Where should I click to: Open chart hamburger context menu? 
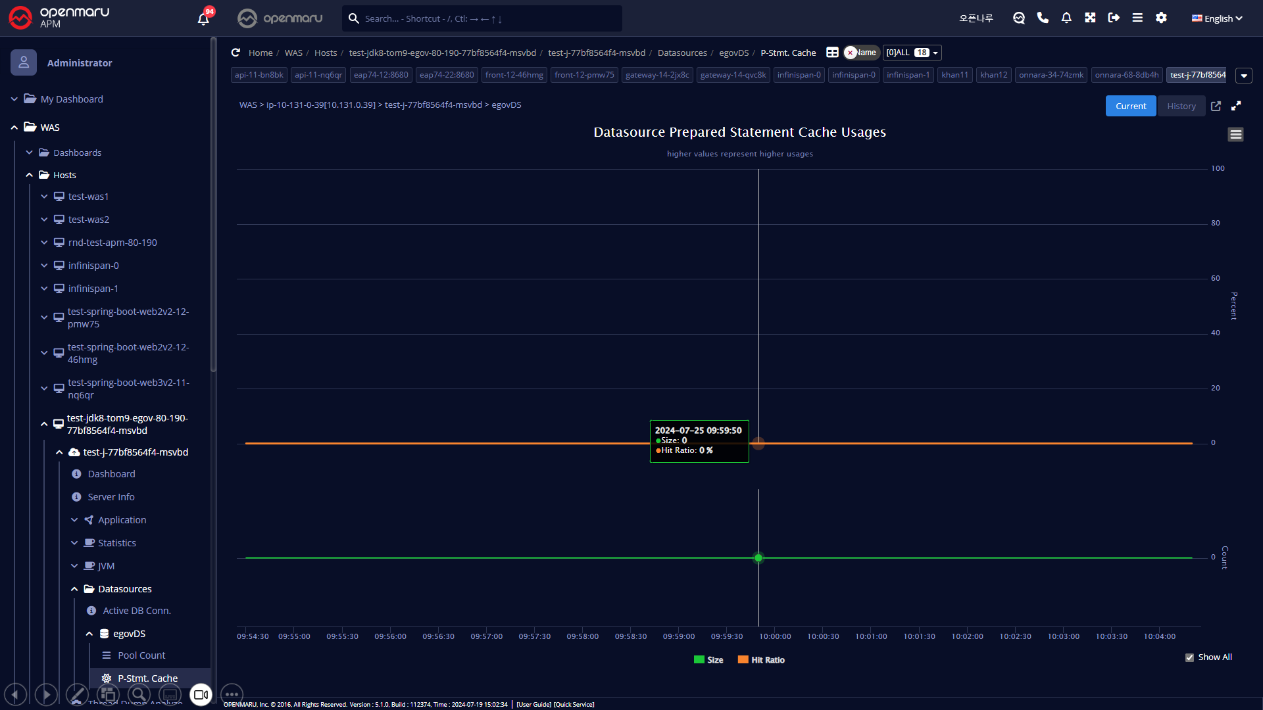1235,135
